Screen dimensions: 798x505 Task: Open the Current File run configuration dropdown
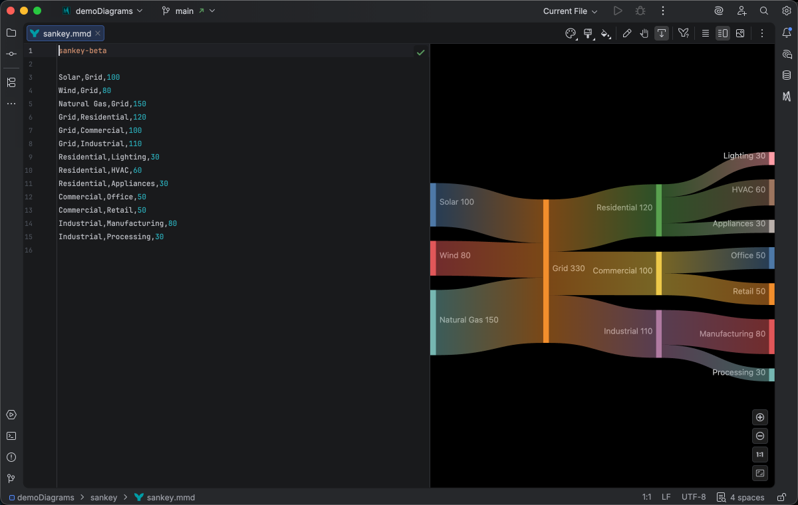tap(570, 11)
